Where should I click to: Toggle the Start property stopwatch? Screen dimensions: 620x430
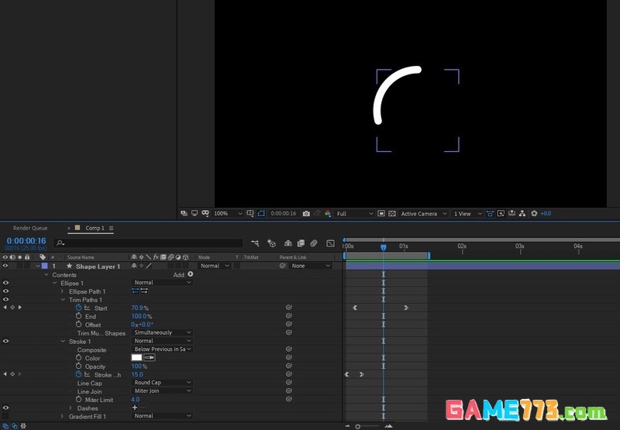pyautogui.click(x=78, y=308)
